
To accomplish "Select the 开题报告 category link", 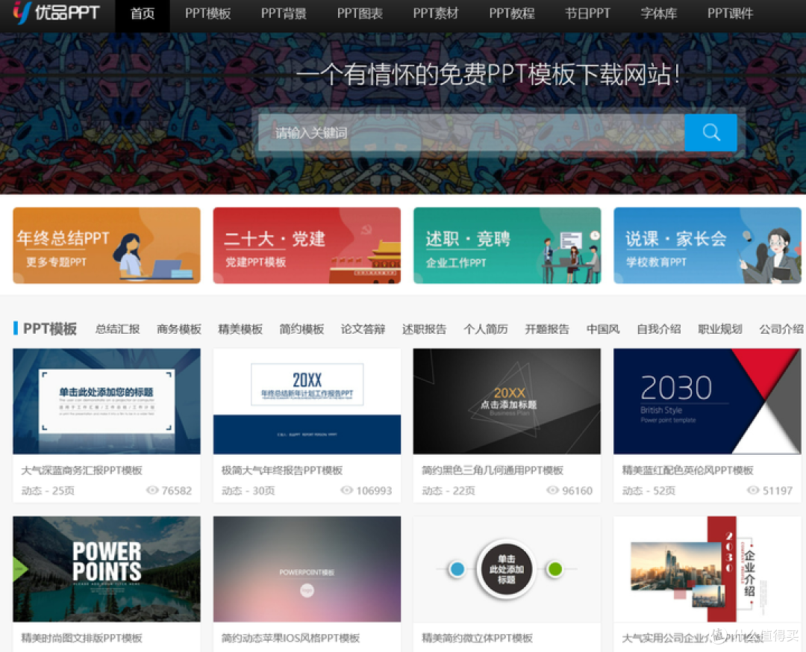I will 547,329.
